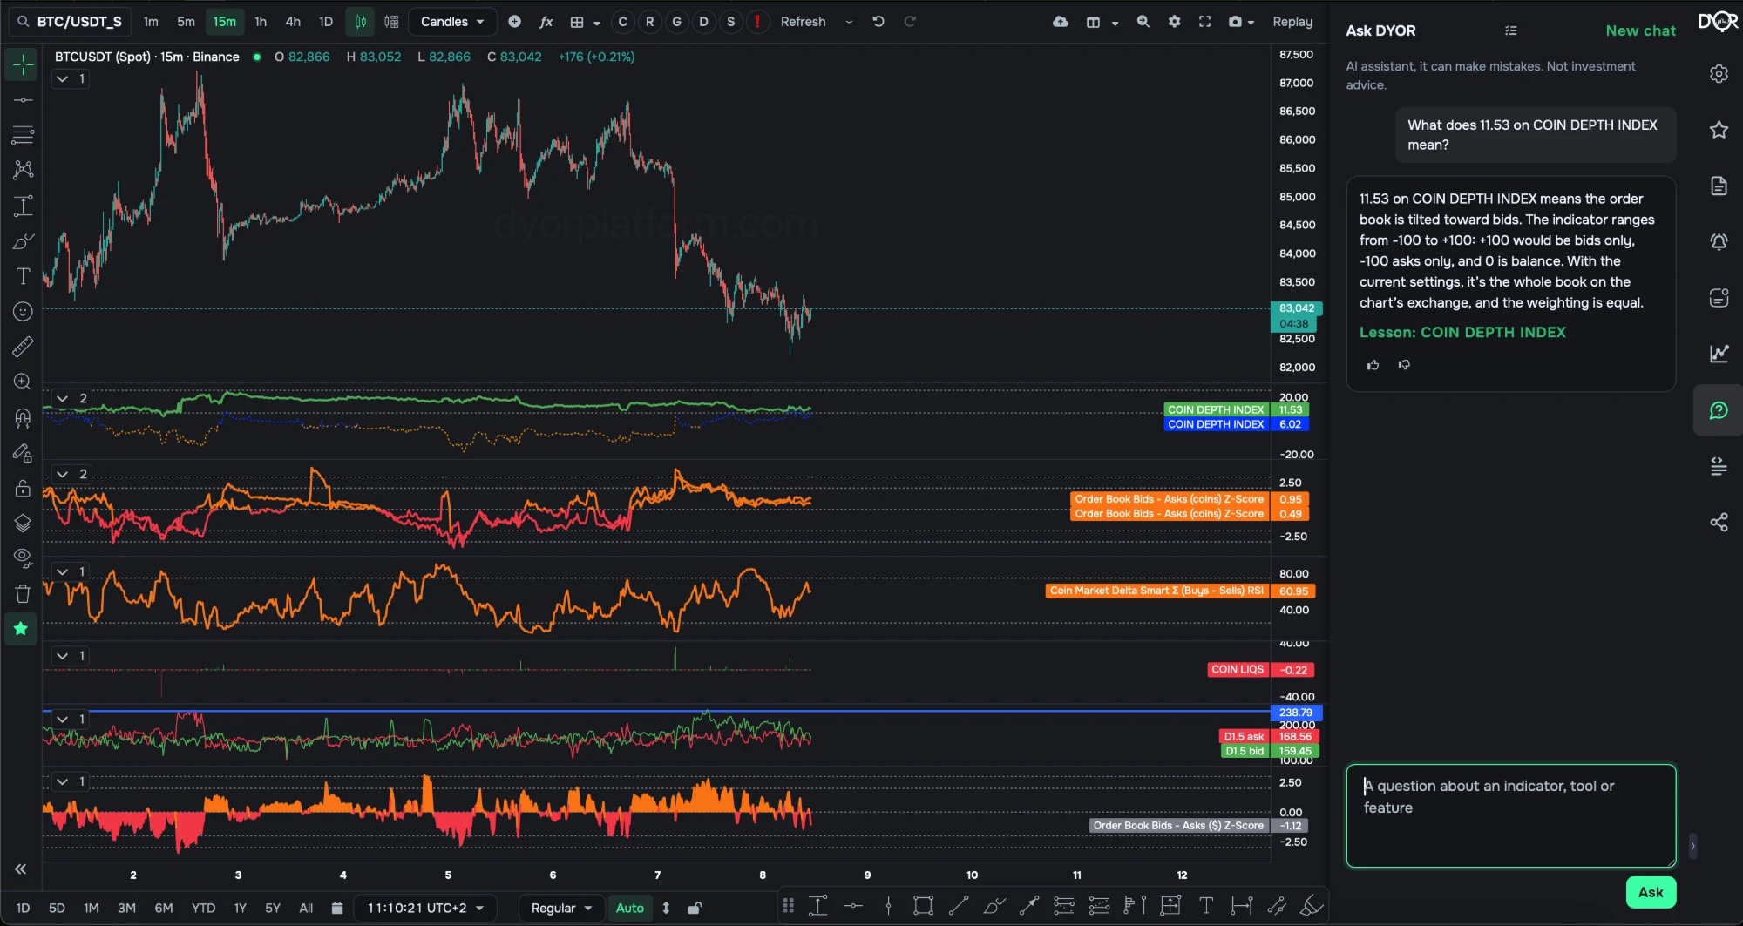Collapse the COIN DEPTH INDEX pane chevron
The width and height of the screenshot is (1743, 926).
point(62,398)
